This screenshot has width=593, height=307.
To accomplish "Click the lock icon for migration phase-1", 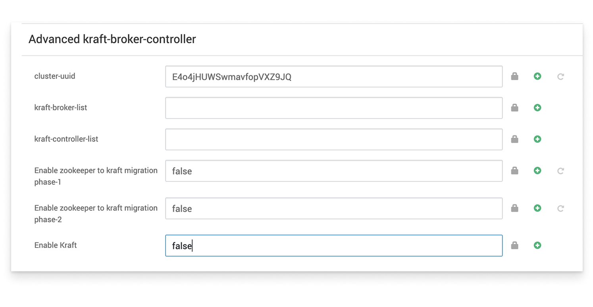I will click(514, 171).
